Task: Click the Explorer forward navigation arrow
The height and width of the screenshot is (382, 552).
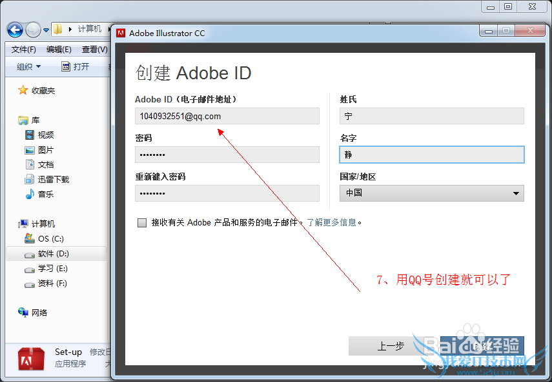Action: click(x=34, y=30)
